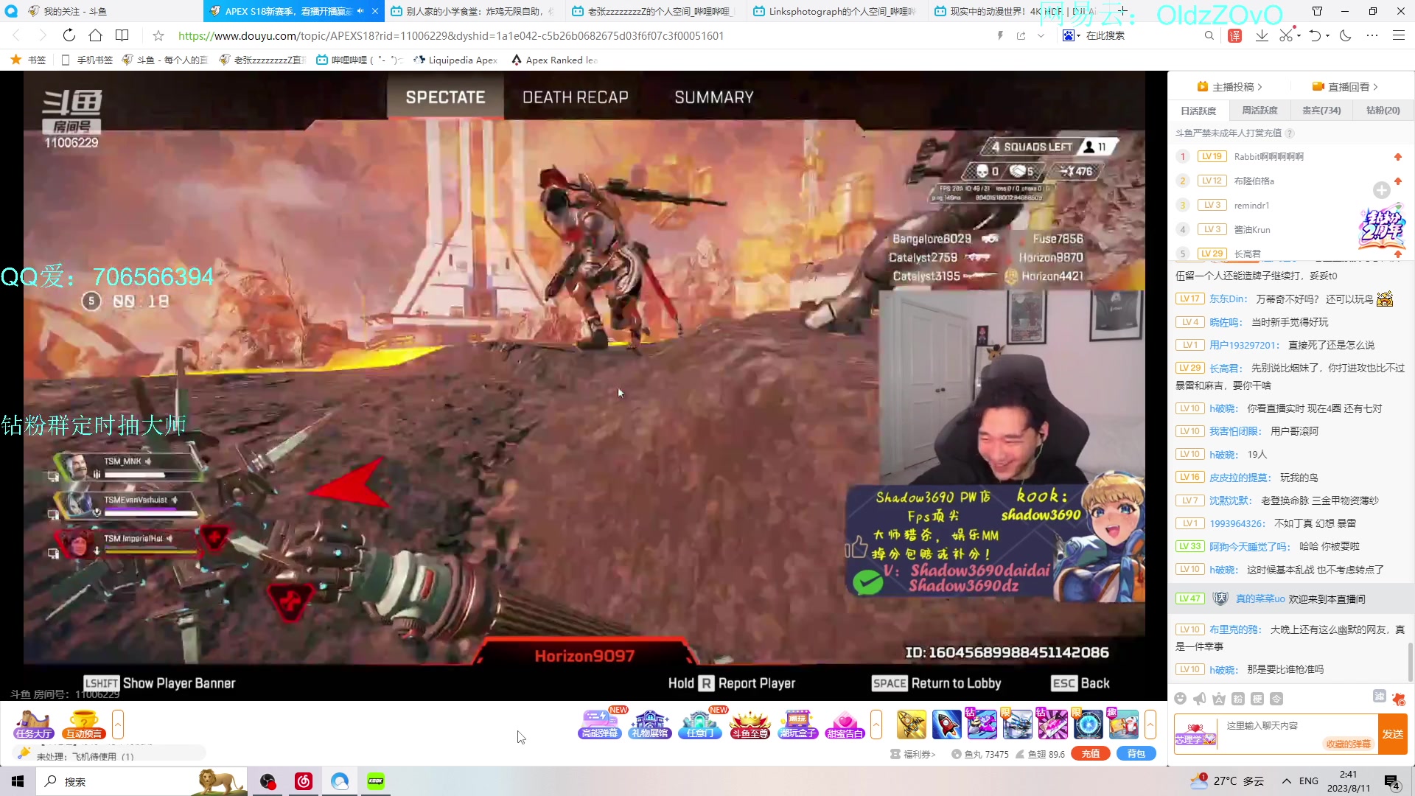The image size is (1415, 796).
Task: Click the 粉 fan badge chat icon
Action: tap(1237, 699)
